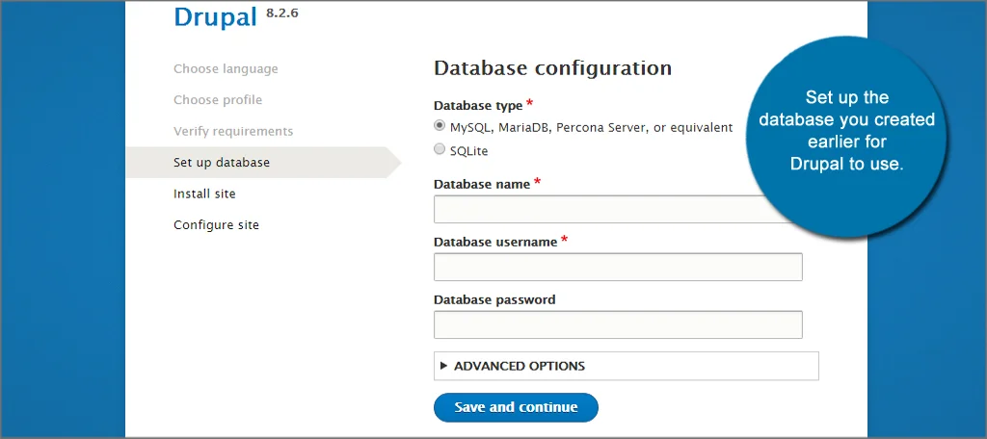Viewport: 987px width, 439px height.
Task: Click into the Database password field
Action: 618,324
